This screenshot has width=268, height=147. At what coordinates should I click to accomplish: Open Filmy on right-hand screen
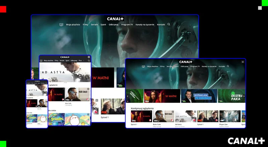pos(162,66)
